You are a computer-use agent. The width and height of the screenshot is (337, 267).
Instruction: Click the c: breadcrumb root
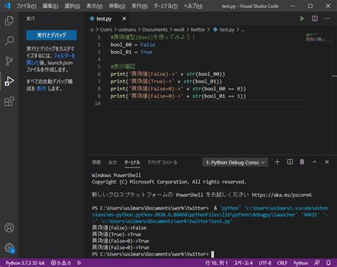pos(92,30)
